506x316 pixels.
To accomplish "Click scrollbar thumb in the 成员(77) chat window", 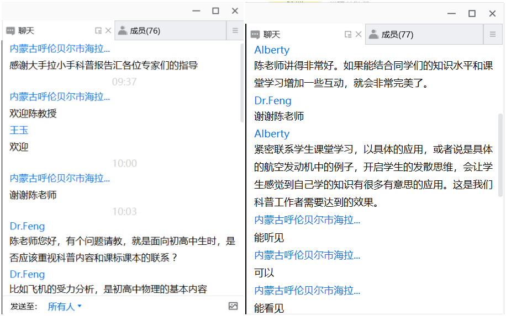I will tap(500, 154).
